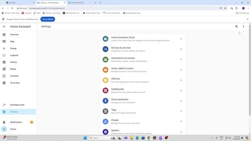Viewport: 251px width, 141px height.
Task: Open the Settings page overflow menu
Action: (x=244, y=27)
